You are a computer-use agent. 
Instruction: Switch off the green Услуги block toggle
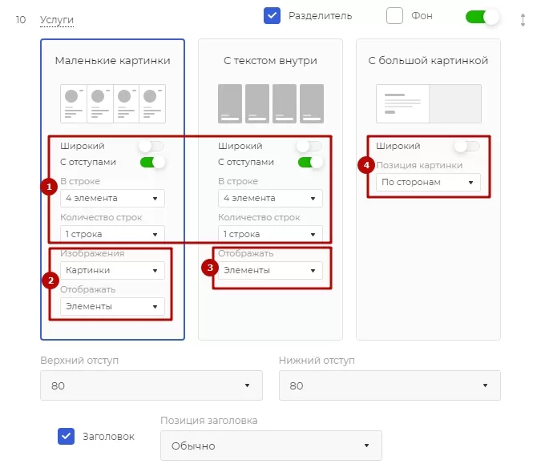click(x=482, y=17)
